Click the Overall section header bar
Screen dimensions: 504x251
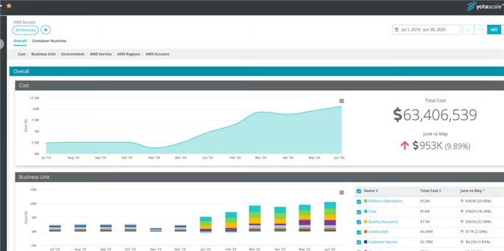(x=256, y=71)
